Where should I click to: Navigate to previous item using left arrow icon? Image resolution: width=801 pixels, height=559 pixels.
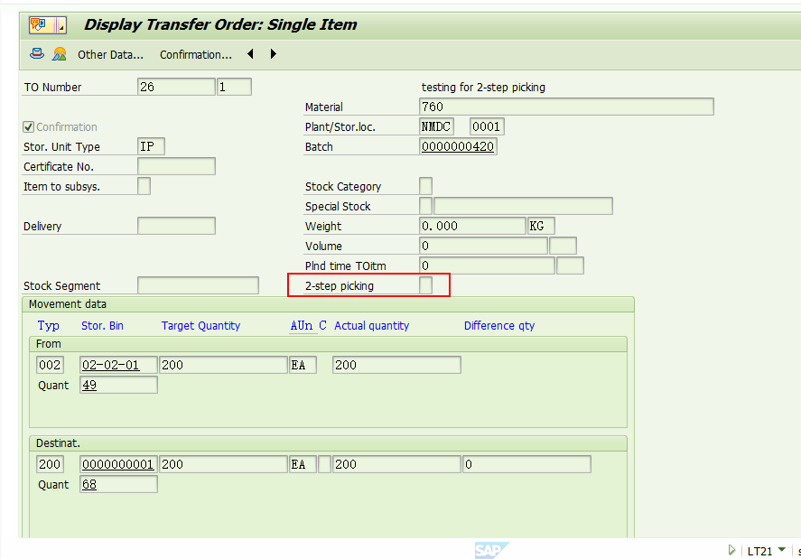pos(250,54)
